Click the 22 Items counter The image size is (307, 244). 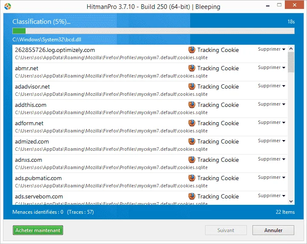pos(285,212)
